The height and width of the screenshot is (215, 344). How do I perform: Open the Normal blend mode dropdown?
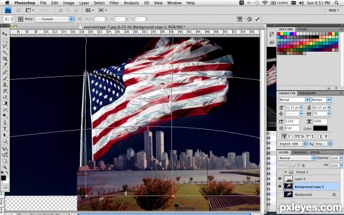(297, 158)
